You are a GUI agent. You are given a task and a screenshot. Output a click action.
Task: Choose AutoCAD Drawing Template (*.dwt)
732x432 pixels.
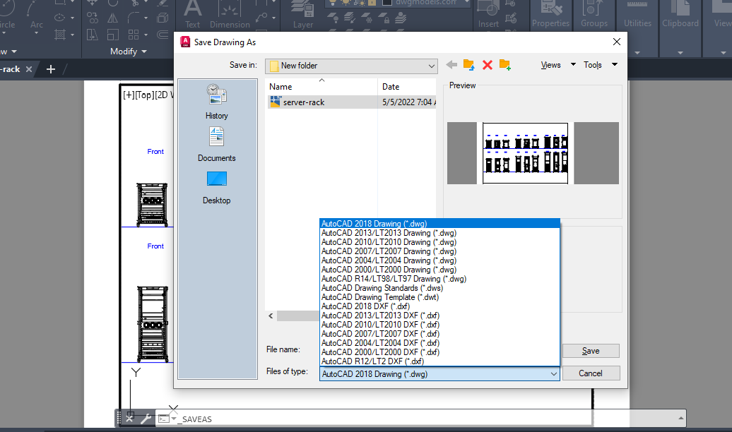[439, 297]
